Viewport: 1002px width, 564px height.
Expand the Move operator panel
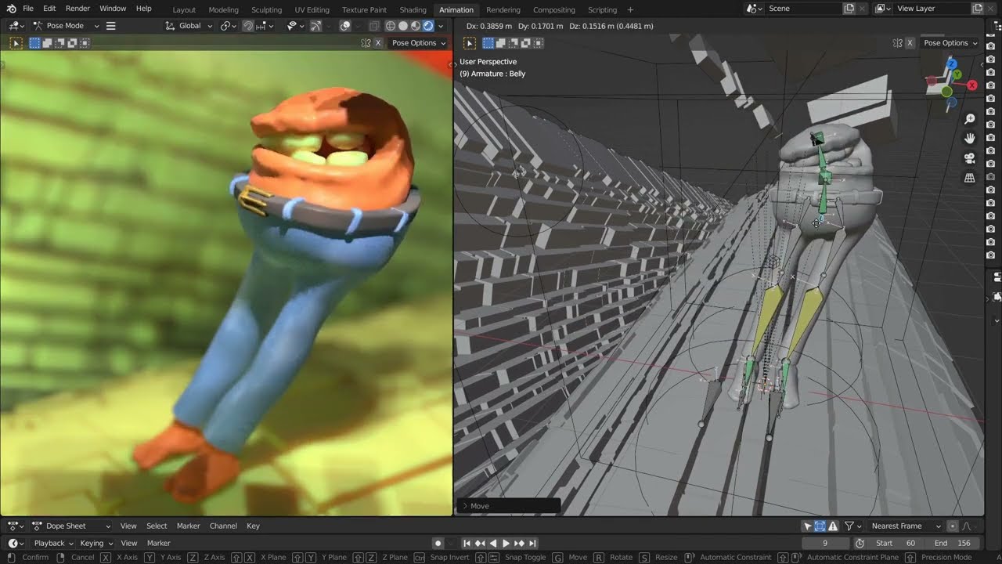tap(509, 506)
